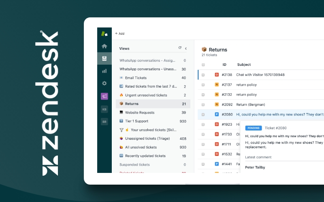The width and height of the screenshot is (324, 202).
Task: Check the box for ticket #1711
Action: (203, 144)
